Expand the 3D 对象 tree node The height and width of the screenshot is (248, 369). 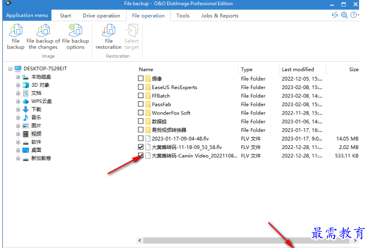(x=18, y=85)
